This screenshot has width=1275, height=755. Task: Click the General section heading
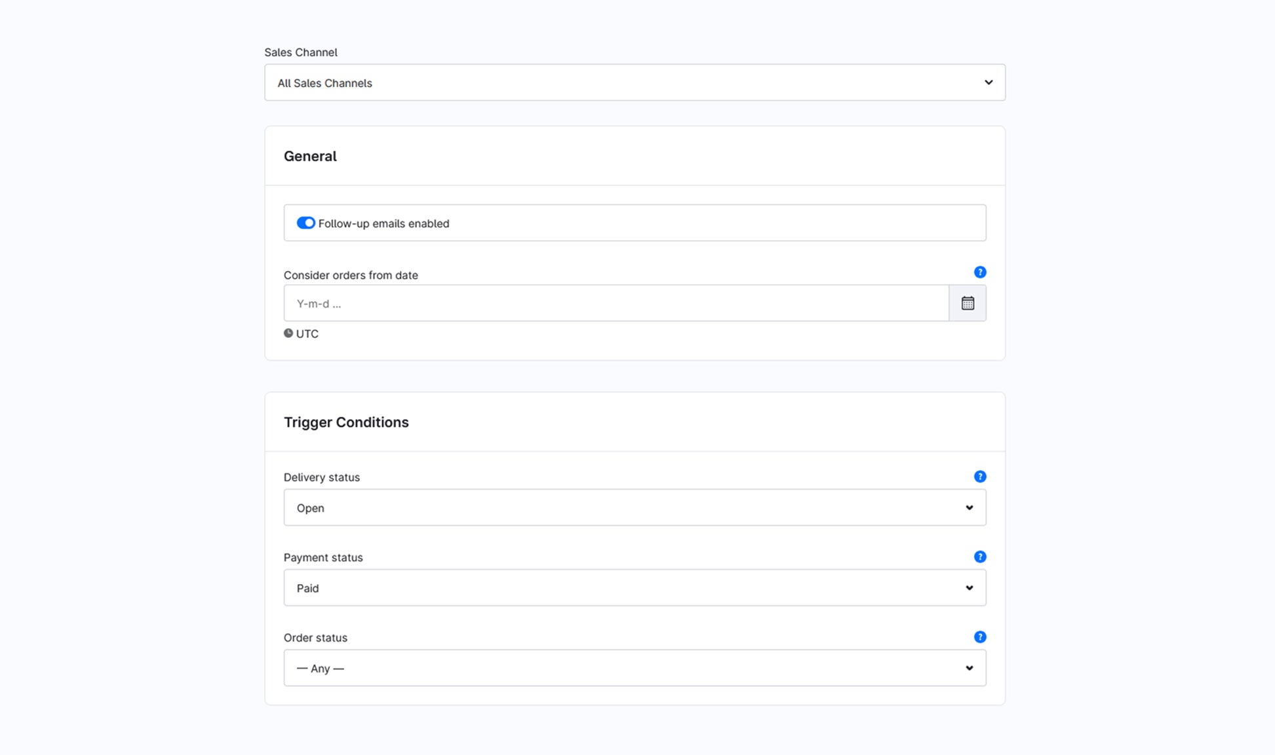(x=310, y=157)
